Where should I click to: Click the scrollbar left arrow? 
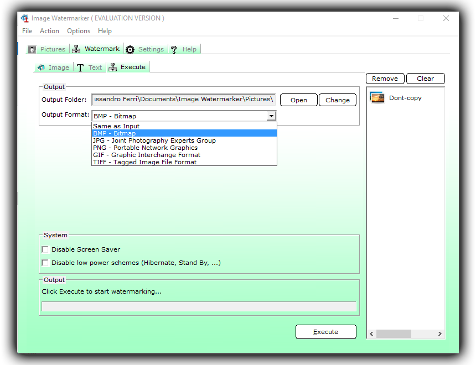pos(371,333)
